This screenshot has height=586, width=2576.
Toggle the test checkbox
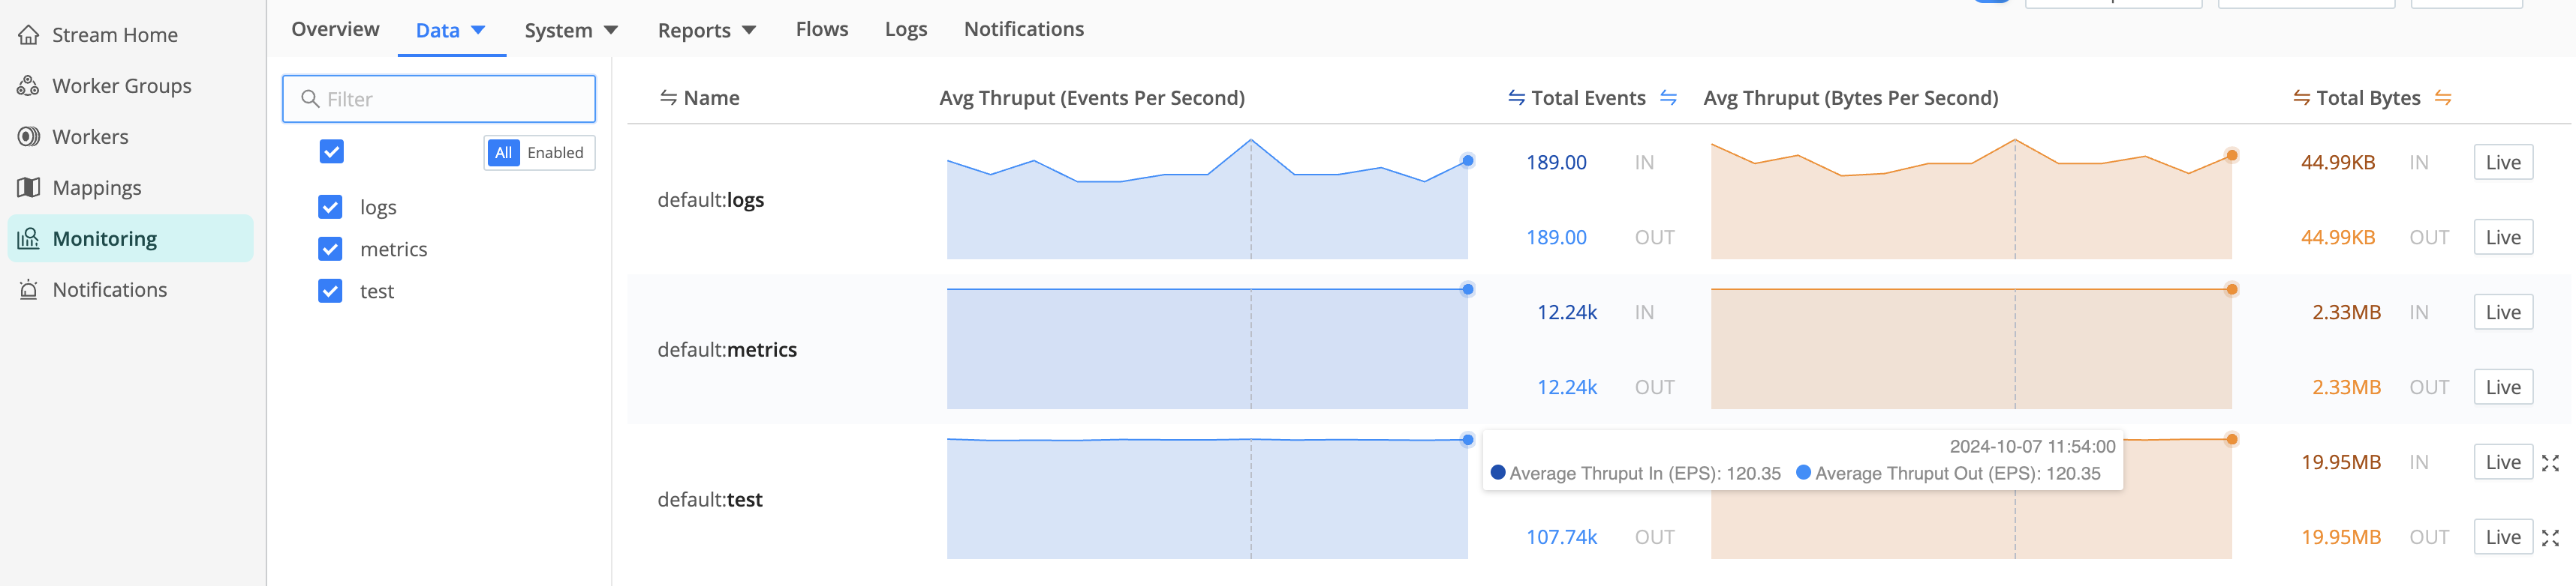(x=330, y=291)
